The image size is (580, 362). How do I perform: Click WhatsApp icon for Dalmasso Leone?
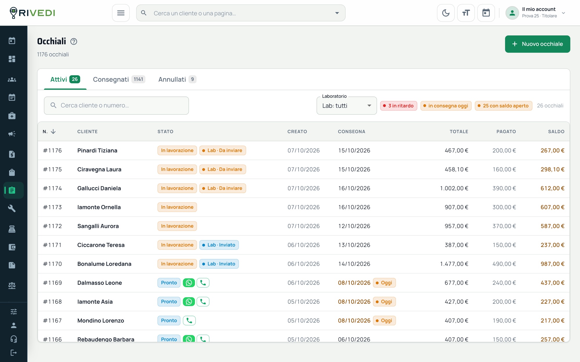click(x=189, y=283)
